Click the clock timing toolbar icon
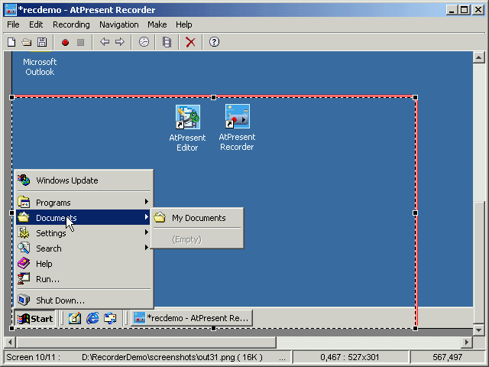The width and height of the screenshot is (489, 367). (x=144, y=42)
